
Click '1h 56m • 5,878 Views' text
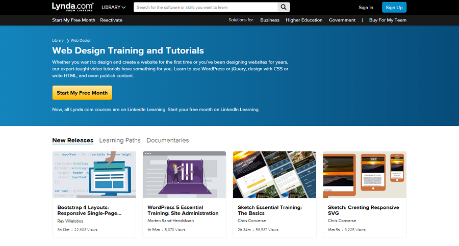point(166,230)
